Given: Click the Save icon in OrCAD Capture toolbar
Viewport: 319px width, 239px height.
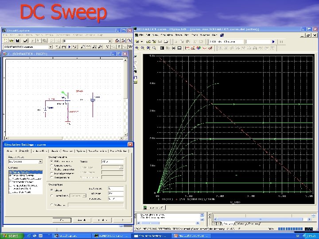Looking at the screenshot, I should 17,41.
